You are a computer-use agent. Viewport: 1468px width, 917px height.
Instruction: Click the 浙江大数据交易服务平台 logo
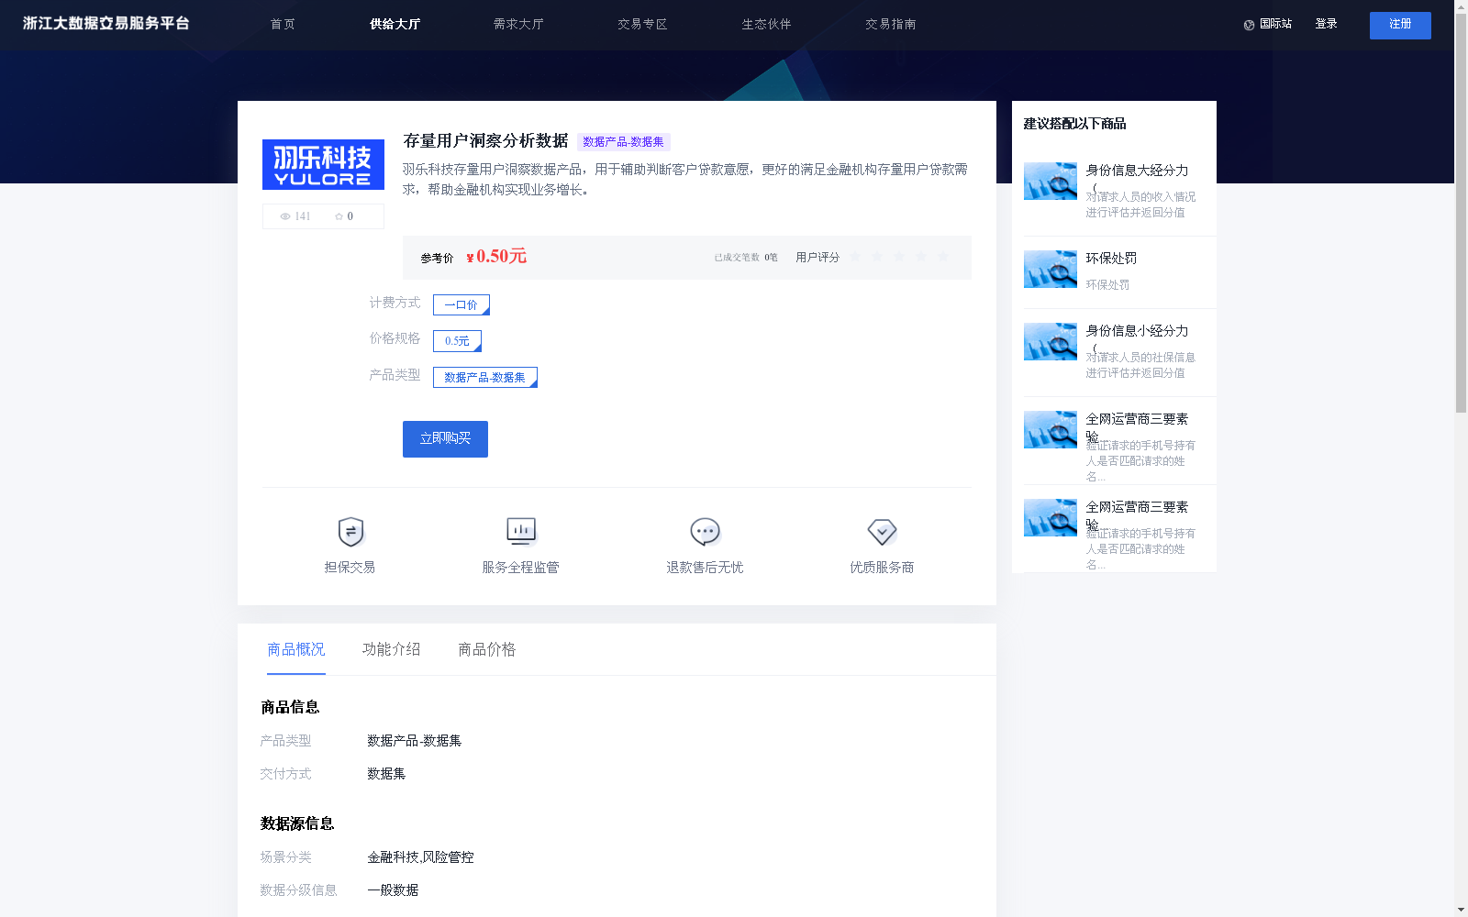(106, 24)
